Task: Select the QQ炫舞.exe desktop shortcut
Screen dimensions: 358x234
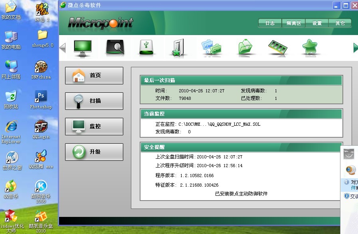Action: (x=41, y=159)
